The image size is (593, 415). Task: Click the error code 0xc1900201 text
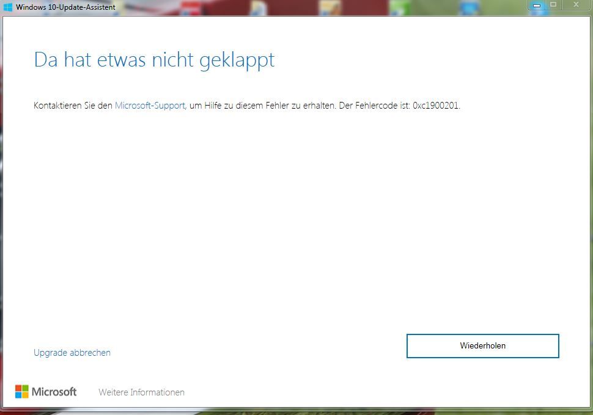(x=436, y=105)
